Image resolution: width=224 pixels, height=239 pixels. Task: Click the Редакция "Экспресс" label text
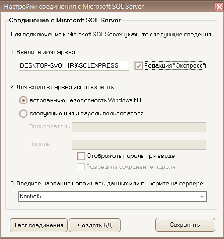tap(174, 65)
